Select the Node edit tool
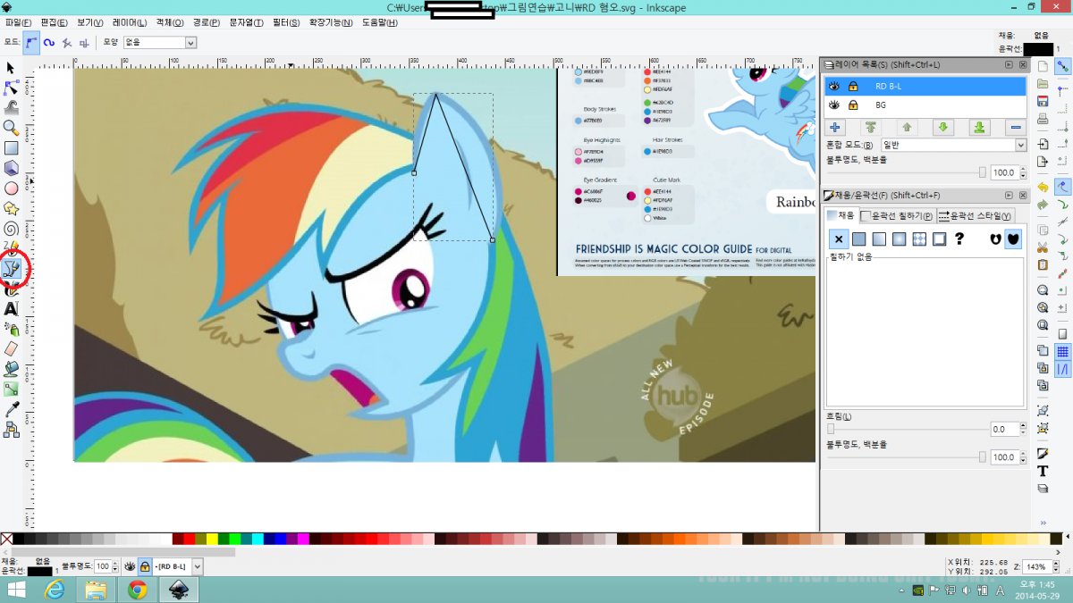Screen dimensions: 1073x603 pyautogui.click(x=12, y=88)
